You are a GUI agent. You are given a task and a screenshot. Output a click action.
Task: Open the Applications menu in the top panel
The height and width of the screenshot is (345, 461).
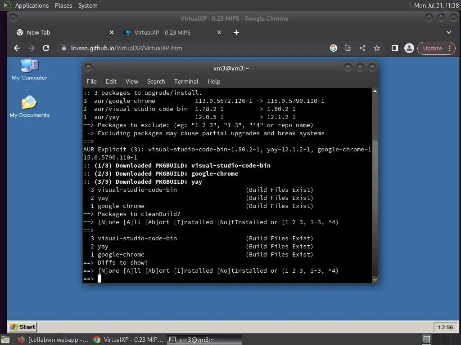(32, 5)
